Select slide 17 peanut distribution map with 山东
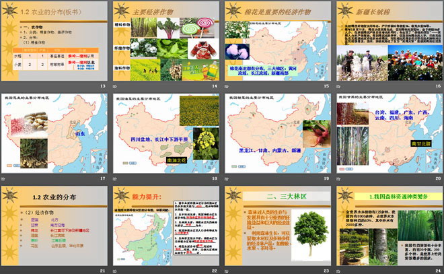The image size is (444, 274). click(54, 133)
